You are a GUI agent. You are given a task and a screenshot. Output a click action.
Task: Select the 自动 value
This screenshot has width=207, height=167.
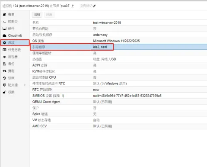[x=96, y=120]
